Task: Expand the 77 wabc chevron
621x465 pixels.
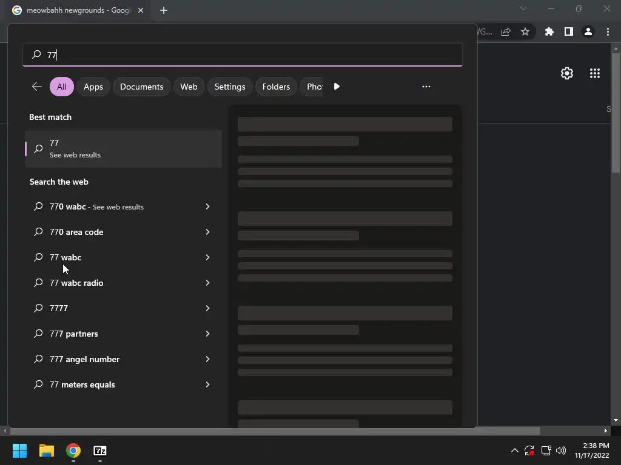Action: click(207, 257)
